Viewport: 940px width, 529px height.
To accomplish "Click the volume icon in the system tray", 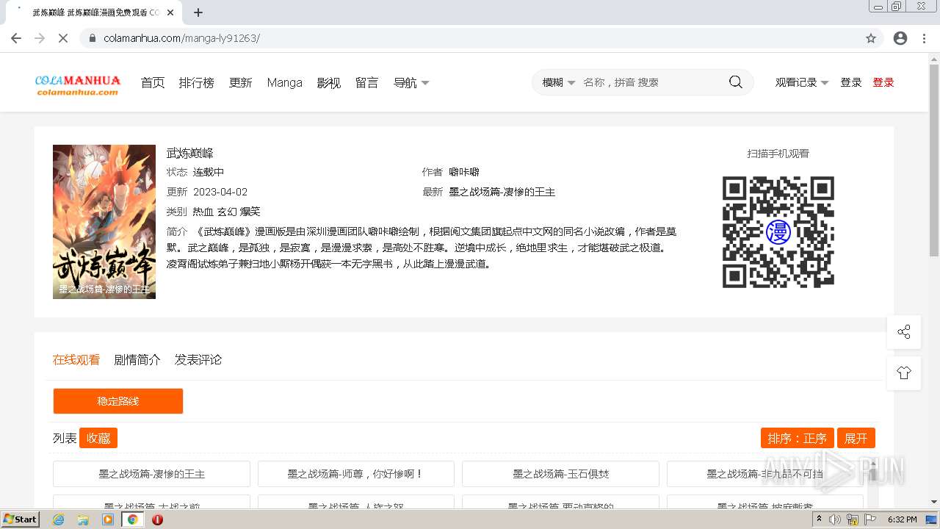I will (835, 519).
